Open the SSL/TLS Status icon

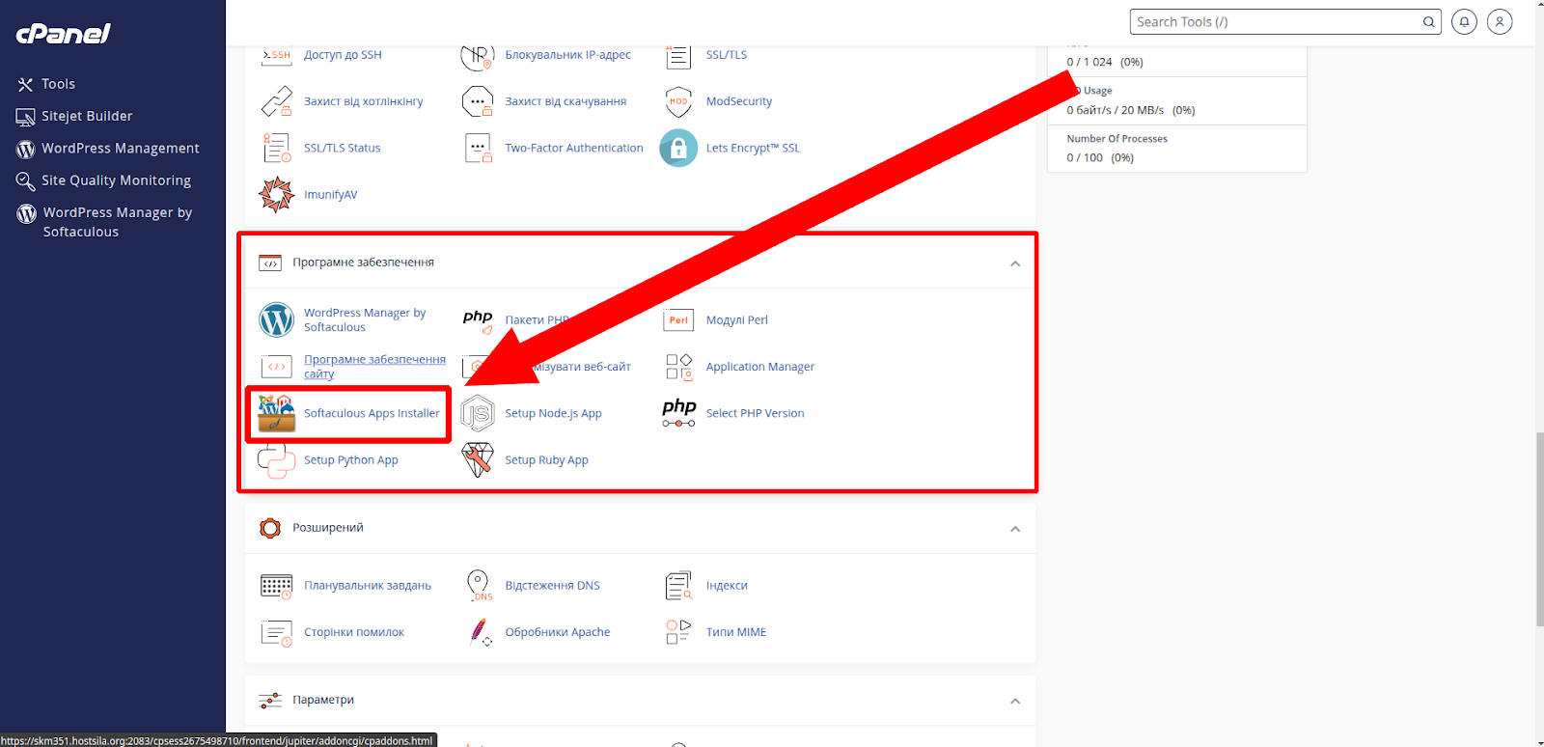click(276, 148)
